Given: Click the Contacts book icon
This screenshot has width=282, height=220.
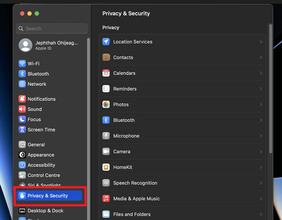Looking at the screenshot, I should pos(106,58).
